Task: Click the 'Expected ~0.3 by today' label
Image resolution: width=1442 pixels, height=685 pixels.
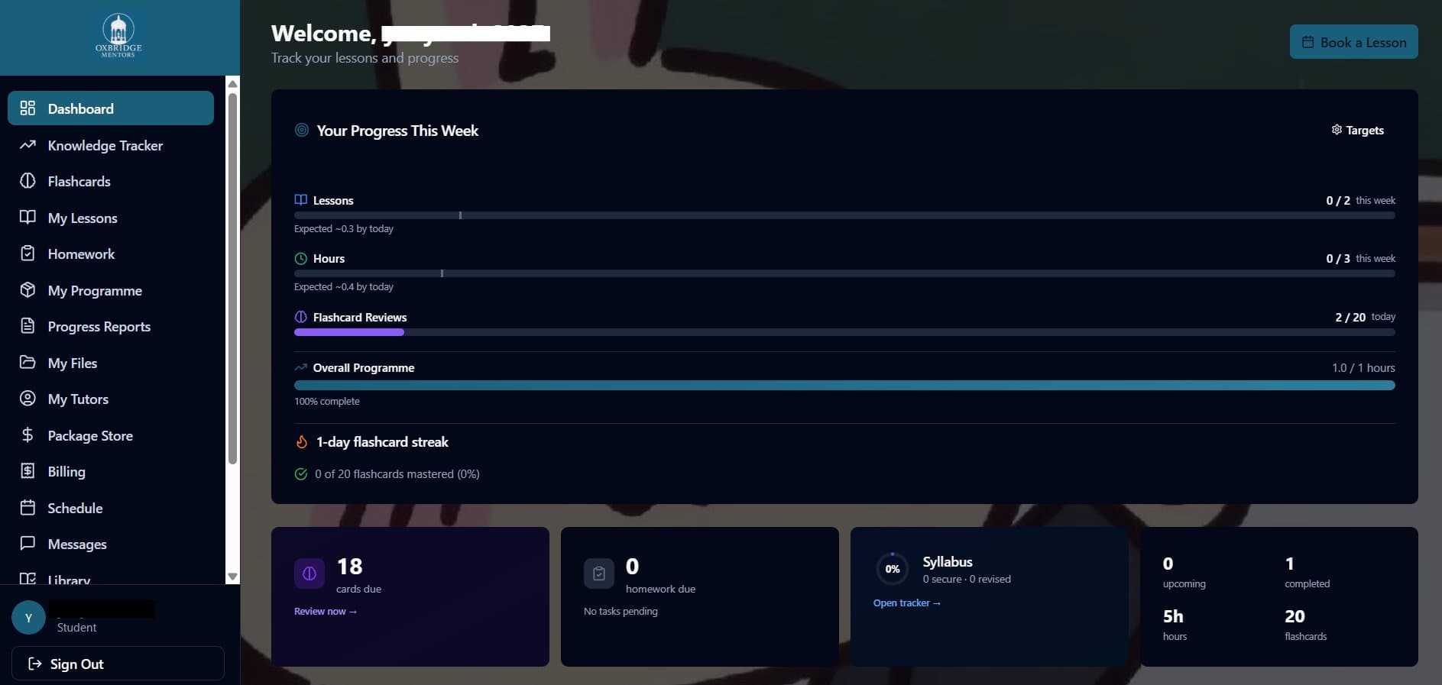Action: point(344,228)
